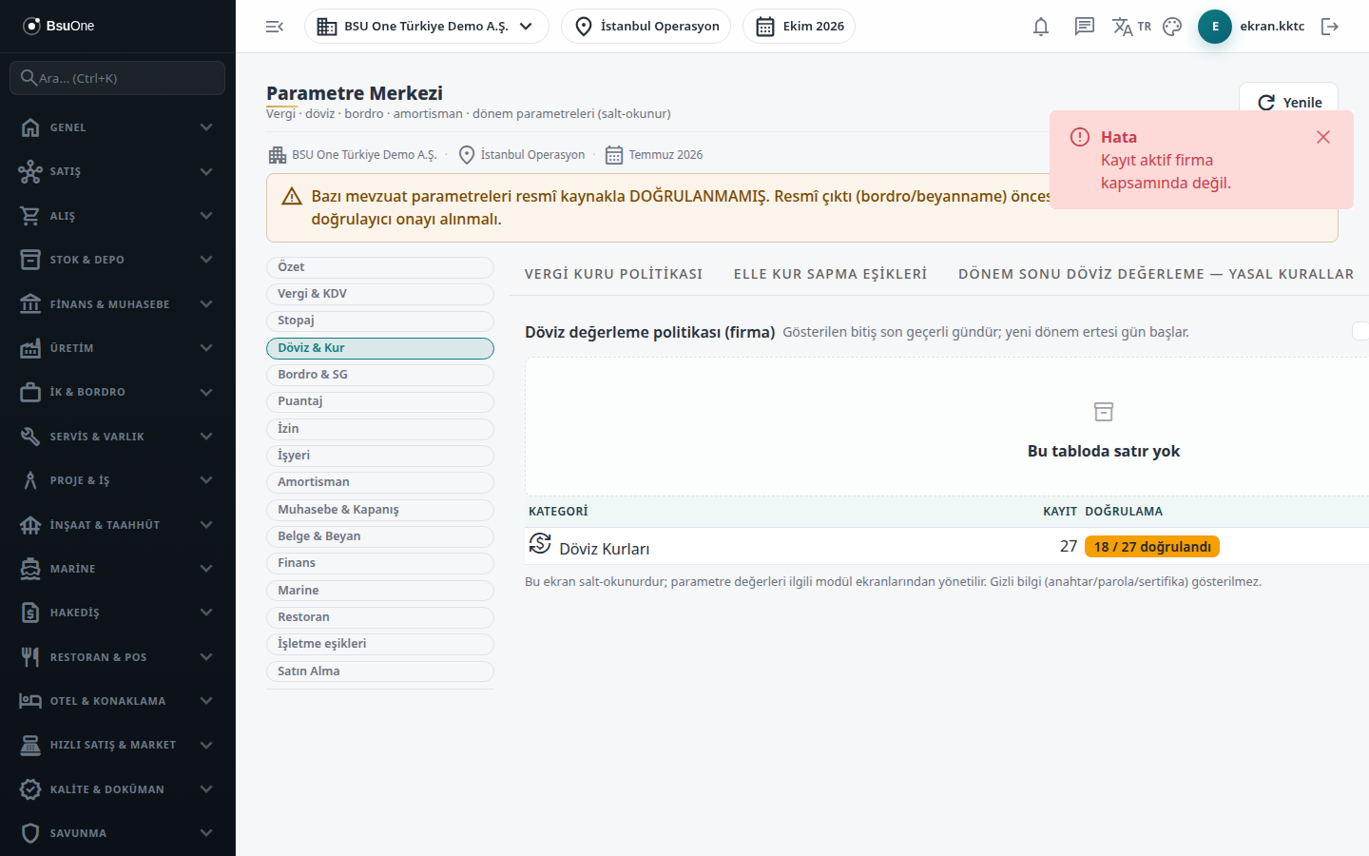Viewport: 1369px width, 856px height.
Task: Expand Servis & Varlık menu chevron
Action: [x=206, y=437]
